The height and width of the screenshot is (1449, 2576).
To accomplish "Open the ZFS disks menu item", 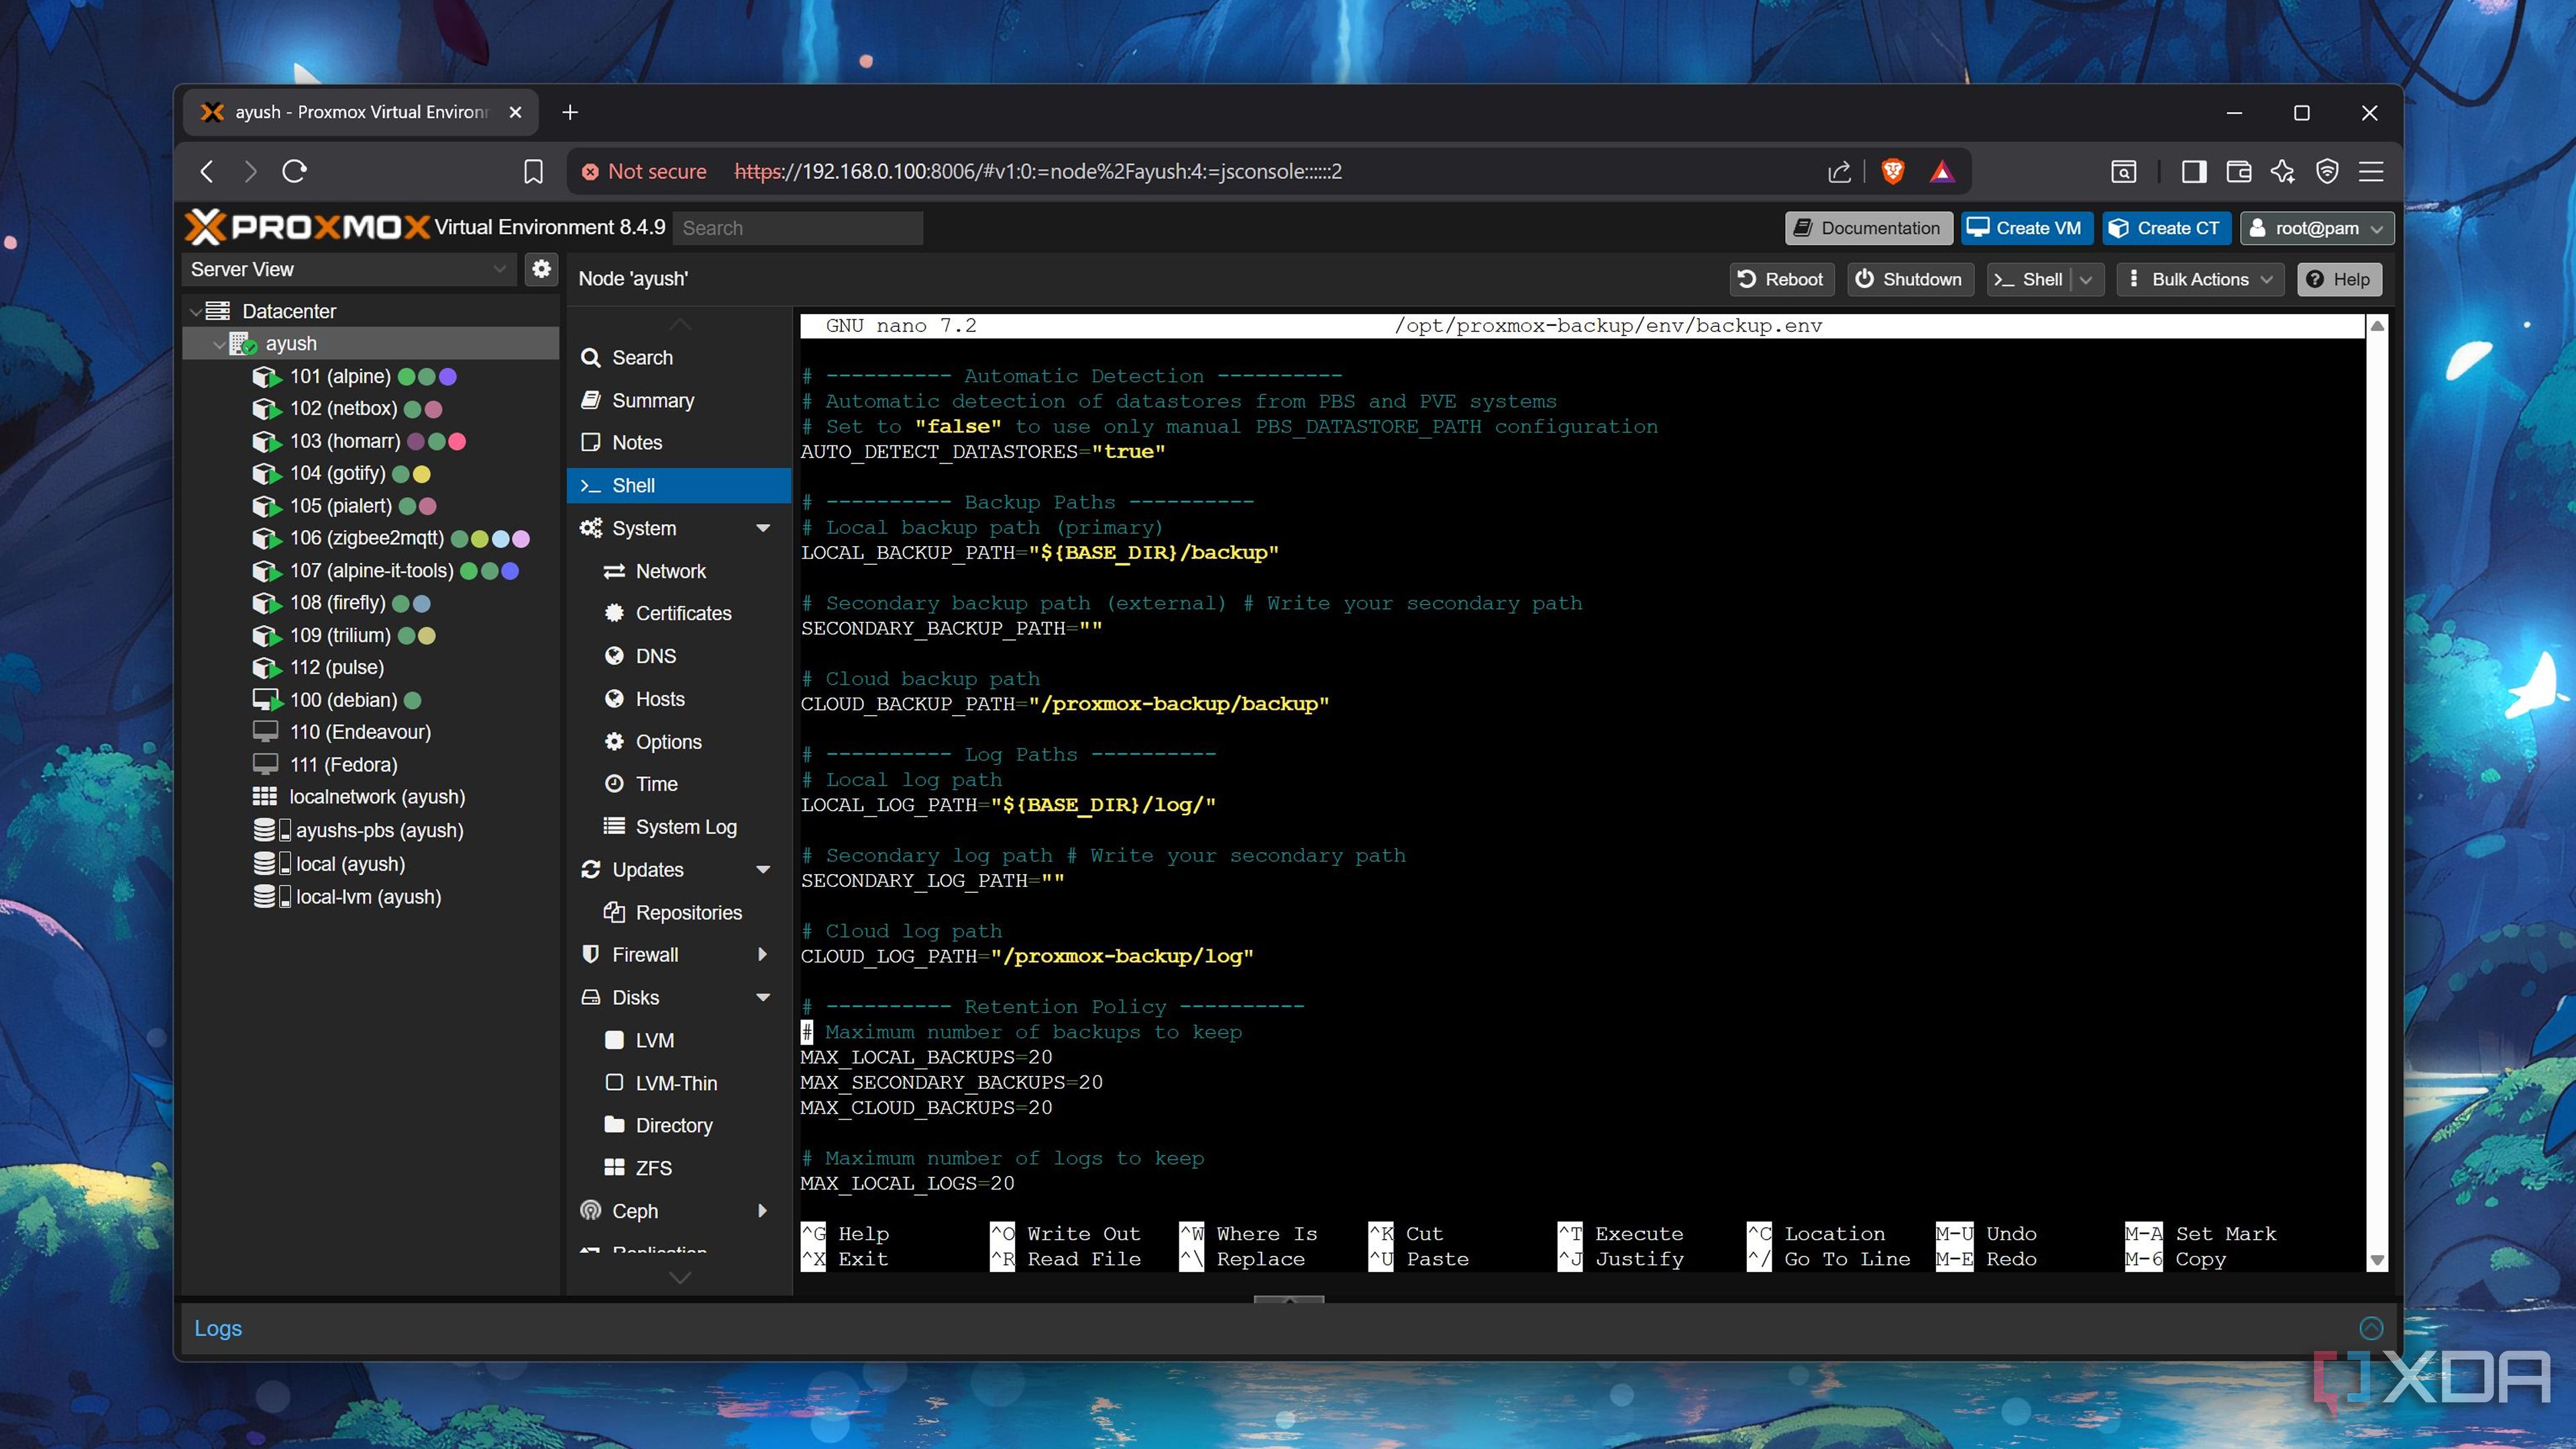I will pyautogui.click(x=679, y=1168).
